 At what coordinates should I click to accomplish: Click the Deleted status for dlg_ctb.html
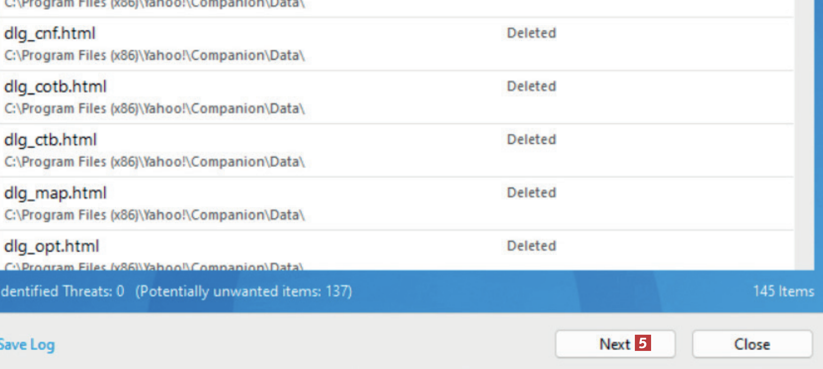pyautogui.click(x=532, y=140)
